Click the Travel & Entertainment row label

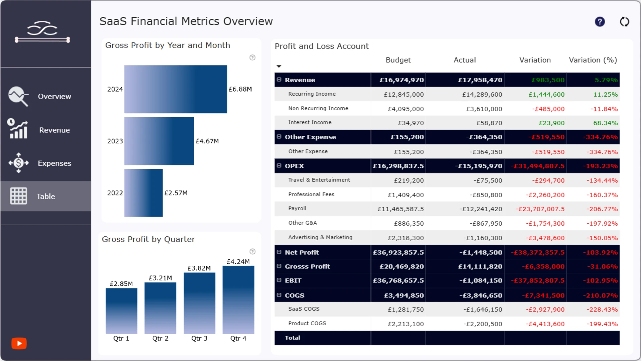tap(319, 180)
